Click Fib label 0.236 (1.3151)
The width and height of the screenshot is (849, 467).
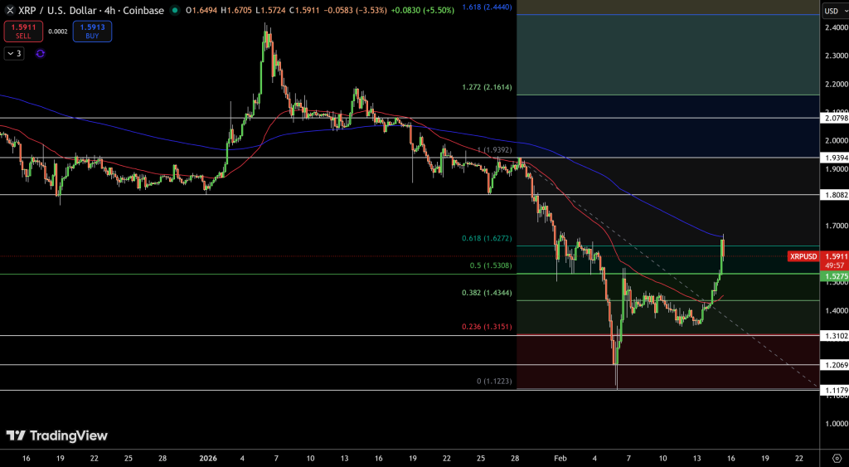click(487, 327)
